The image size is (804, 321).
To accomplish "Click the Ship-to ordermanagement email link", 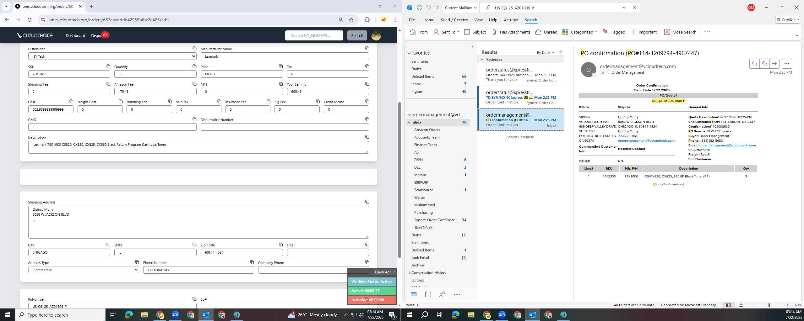I will coord(646,140).
